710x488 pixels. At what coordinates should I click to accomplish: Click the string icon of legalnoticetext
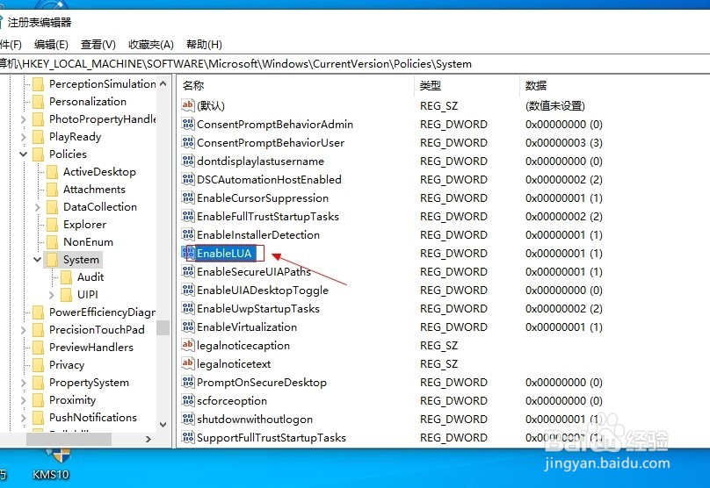(188, 363)
